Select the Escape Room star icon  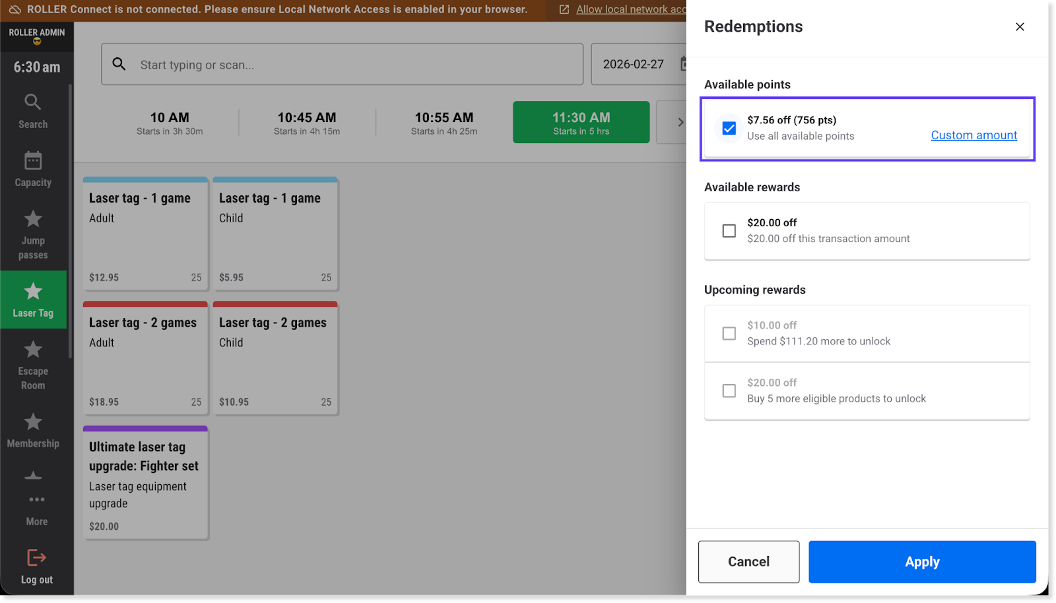[33, 350]
